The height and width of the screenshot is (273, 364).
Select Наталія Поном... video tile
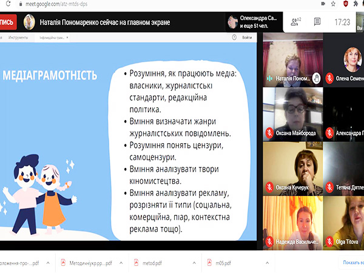(293, 59)
